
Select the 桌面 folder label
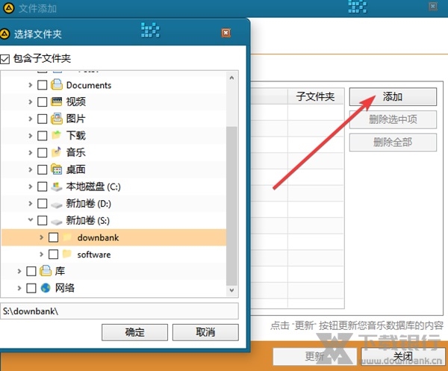[x=76, y=169]
